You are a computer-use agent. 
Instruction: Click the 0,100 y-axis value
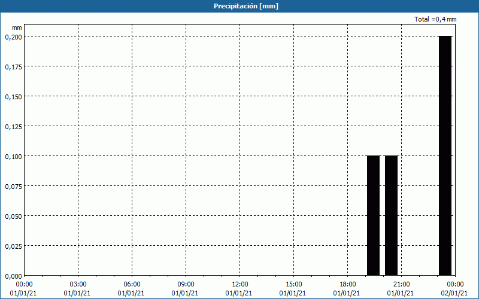(13, 157)
